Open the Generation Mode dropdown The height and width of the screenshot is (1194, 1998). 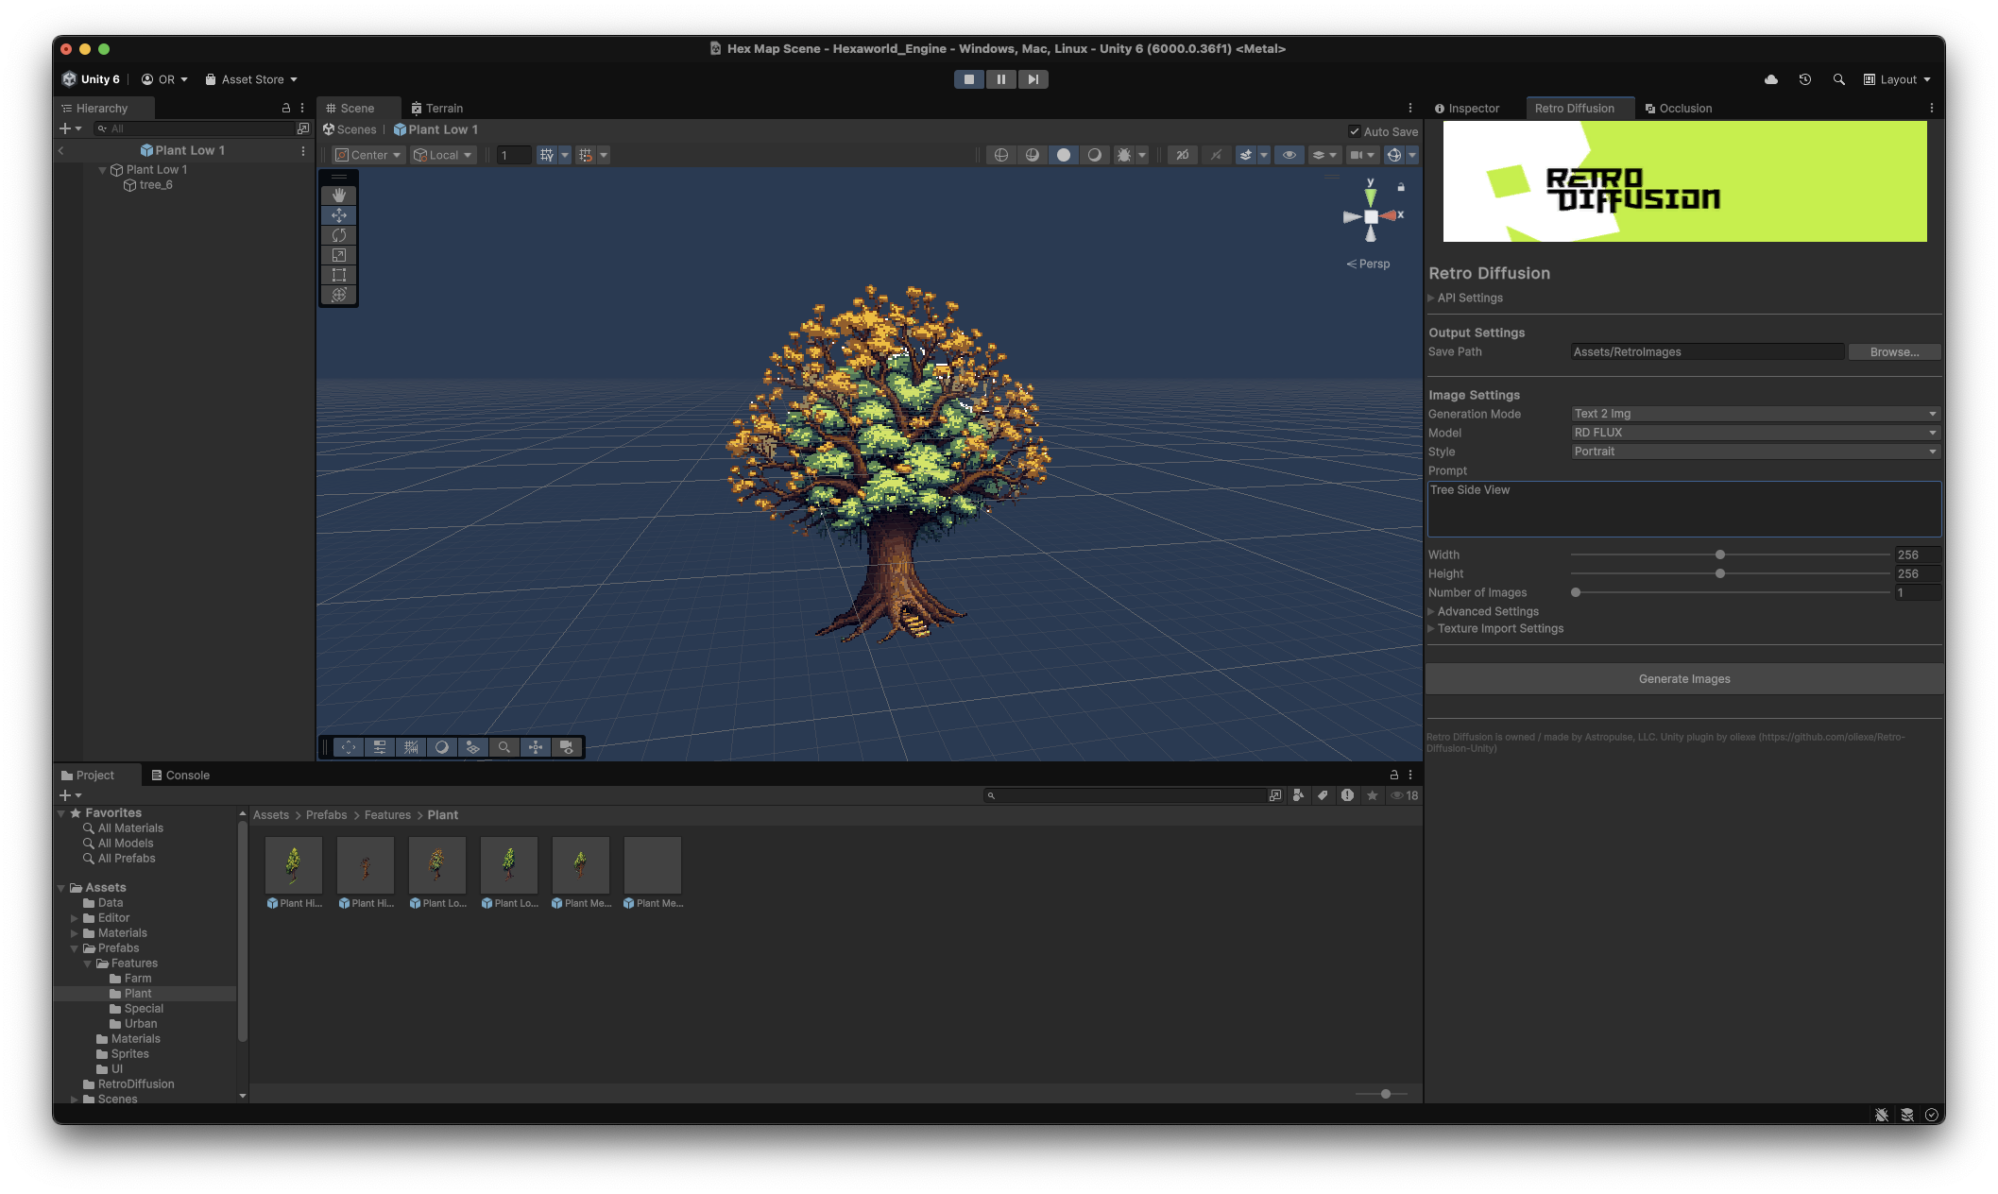pyautogui.click(x=1755, y=414)
